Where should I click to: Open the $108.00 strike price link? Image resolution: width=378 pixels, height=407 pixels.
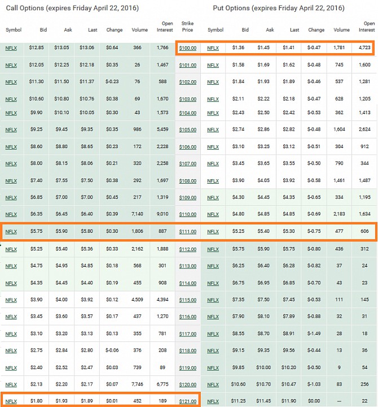187,181
